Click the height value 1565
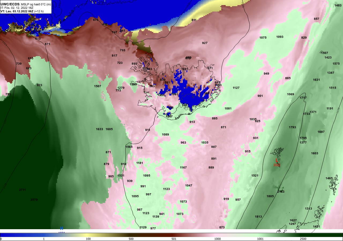The height and width of the screenshot is (241, 343). coord(129,147)
